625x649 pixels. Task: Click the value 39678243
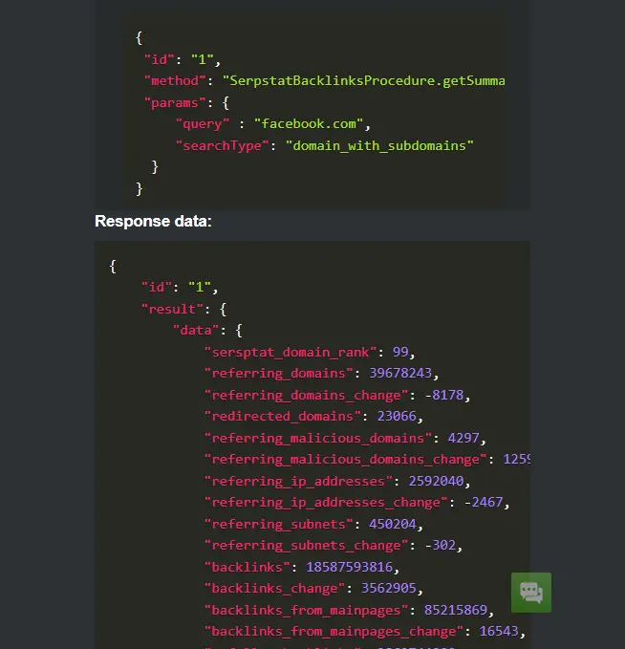[400, 374]
